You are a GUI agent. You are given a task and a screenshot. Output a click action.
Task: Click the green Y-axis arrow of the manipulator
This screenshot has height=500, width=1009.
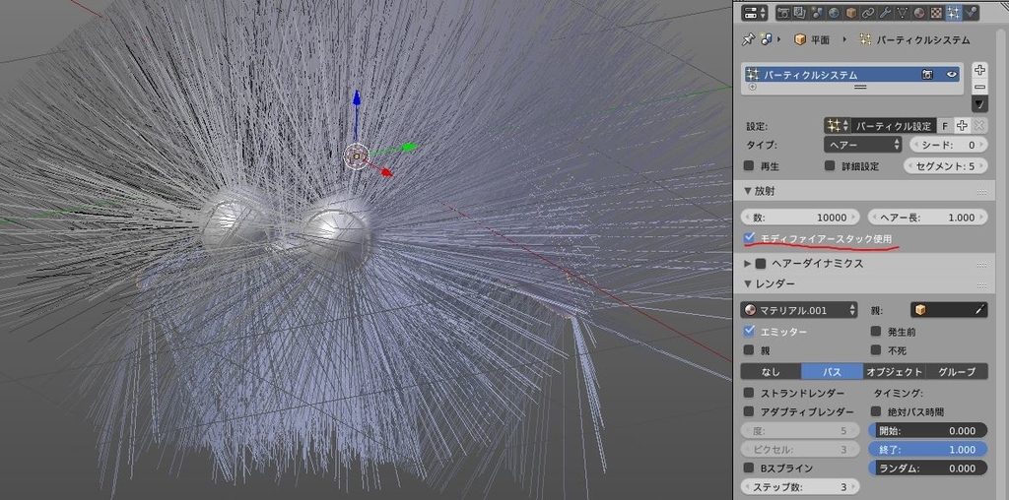pyautogui.click(x=410, y=147)
